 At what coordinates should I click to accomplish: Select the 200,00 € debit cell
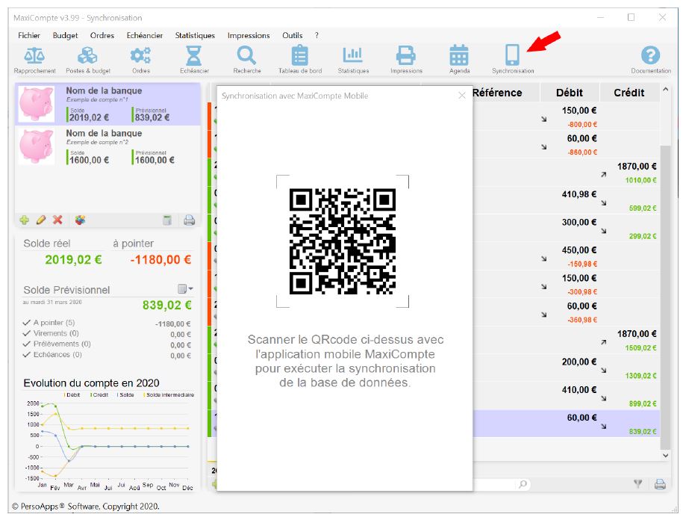[x=579, y=362]
